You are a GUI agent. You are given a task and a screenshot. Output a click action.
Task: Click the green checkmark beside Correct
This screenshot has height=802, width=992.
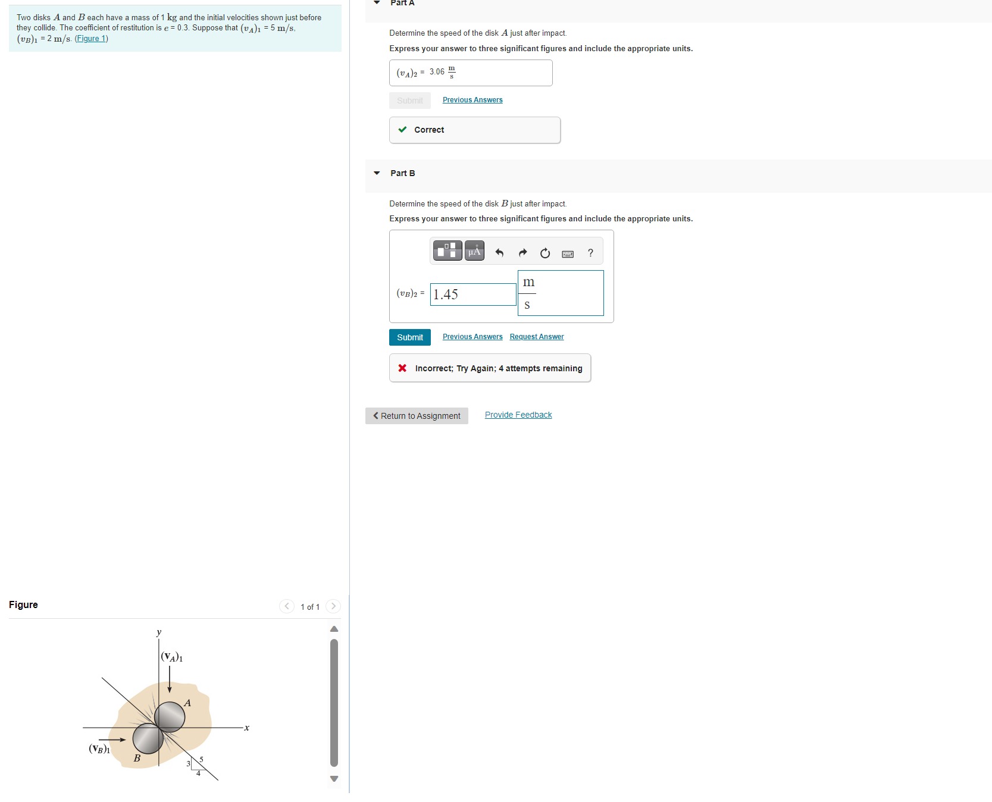click(403, 130)
